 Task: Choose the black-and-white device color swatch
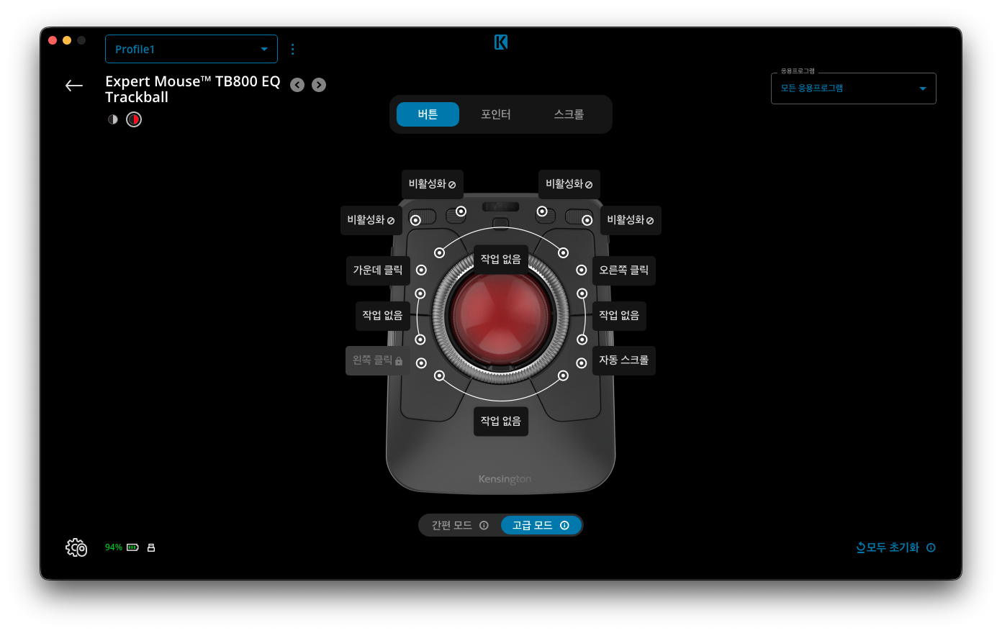click(x=113, y=119)
